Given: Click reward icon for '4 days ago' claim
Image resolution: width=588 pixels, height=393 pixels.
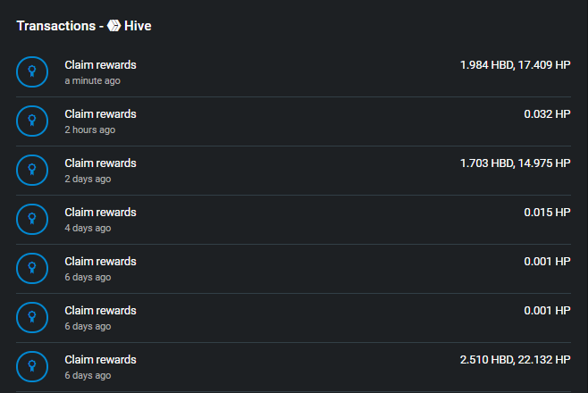Looking at the screenshot, I should 32,219.
